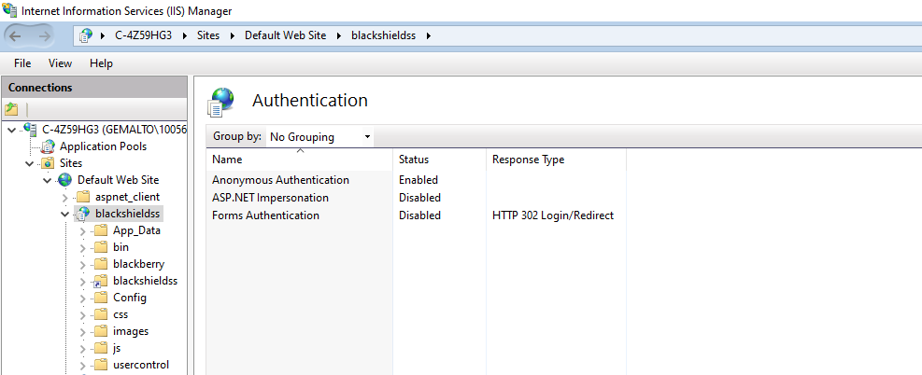Click the Forward navigation arrow button
The height and width of the screenshot is (375, 922).
(44, 35)
